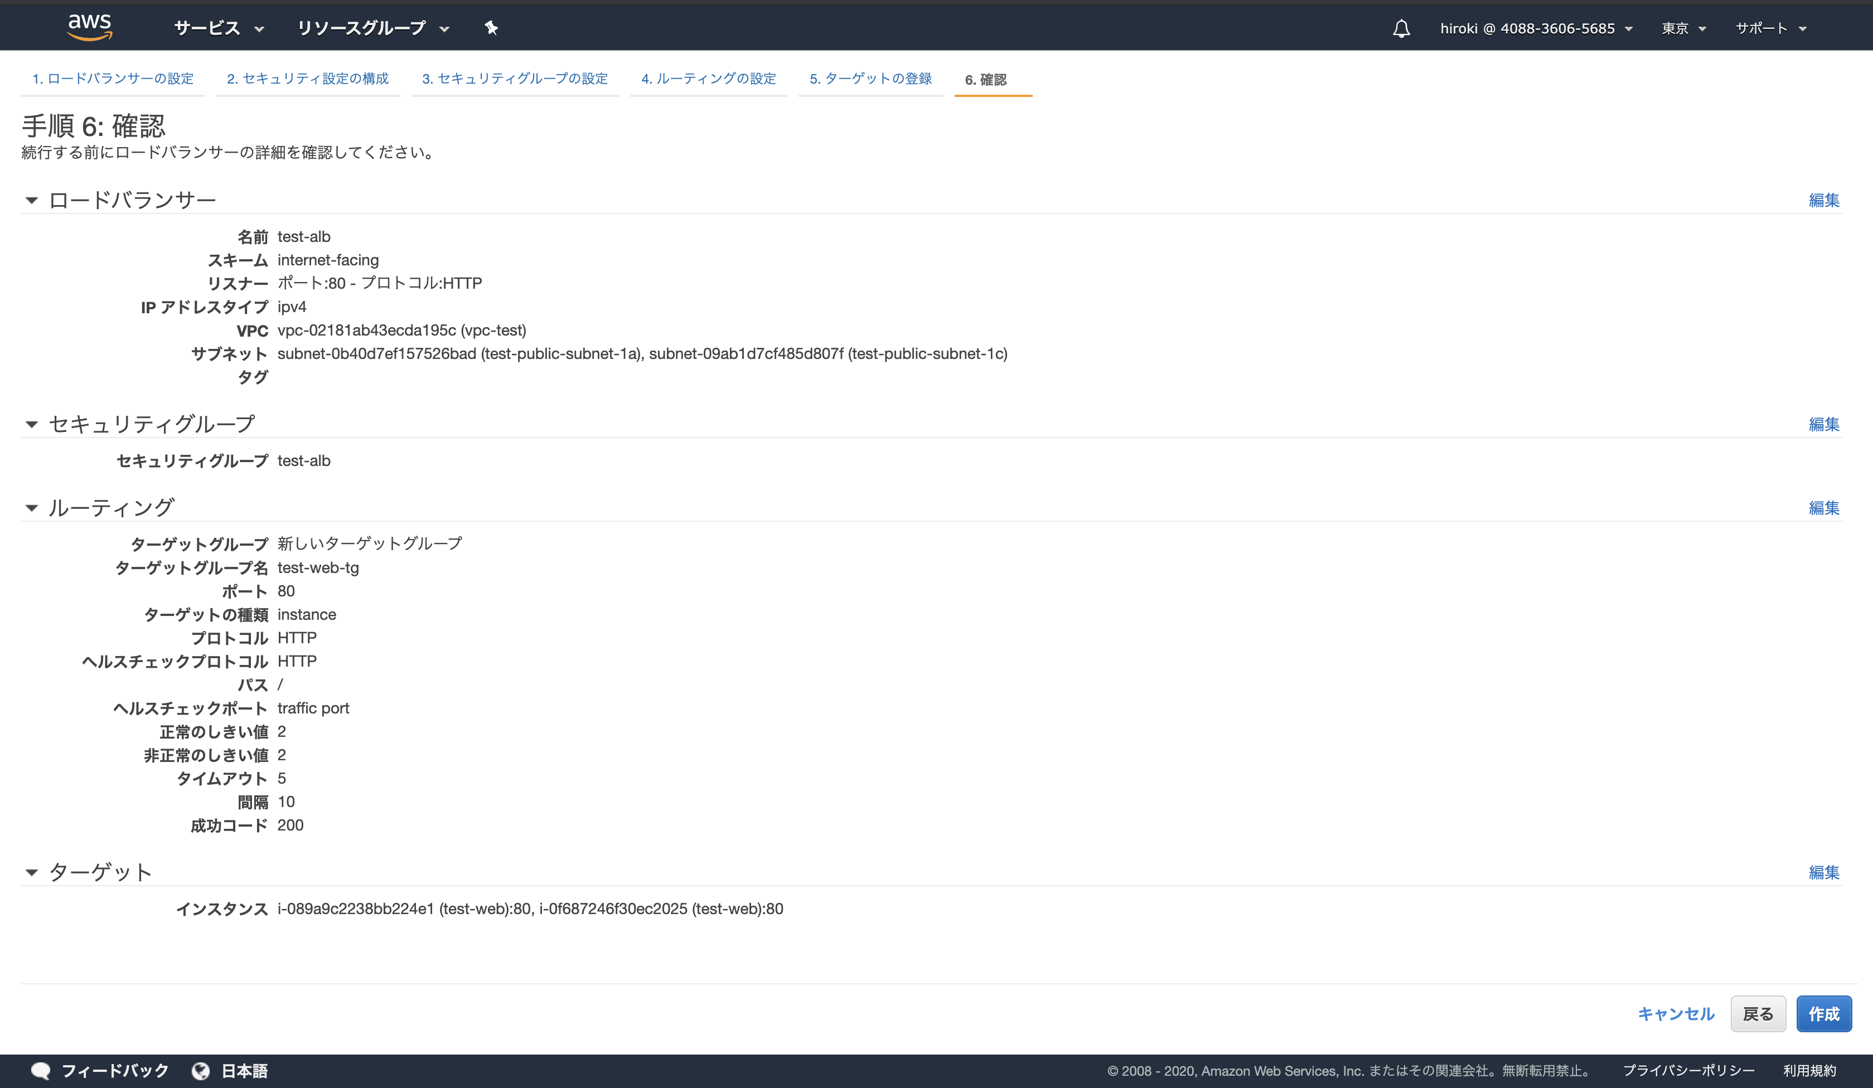Collapse the ロードバランサー section
The image size is (1873, 1088).
click(31, 200)
